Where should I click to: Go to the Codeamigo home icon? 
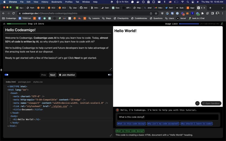pos(4,24)
